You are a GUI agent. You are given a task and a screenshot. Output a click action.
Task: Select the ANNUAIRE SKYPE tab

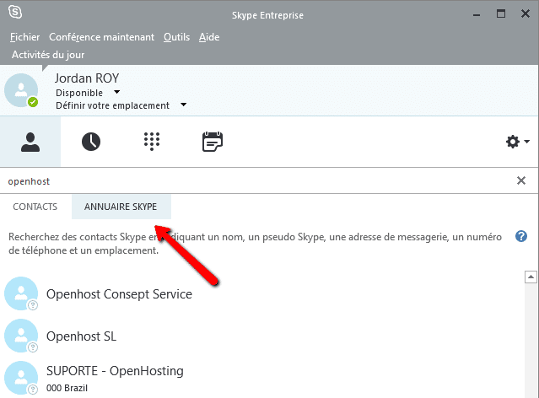click(x=121, y=207)
